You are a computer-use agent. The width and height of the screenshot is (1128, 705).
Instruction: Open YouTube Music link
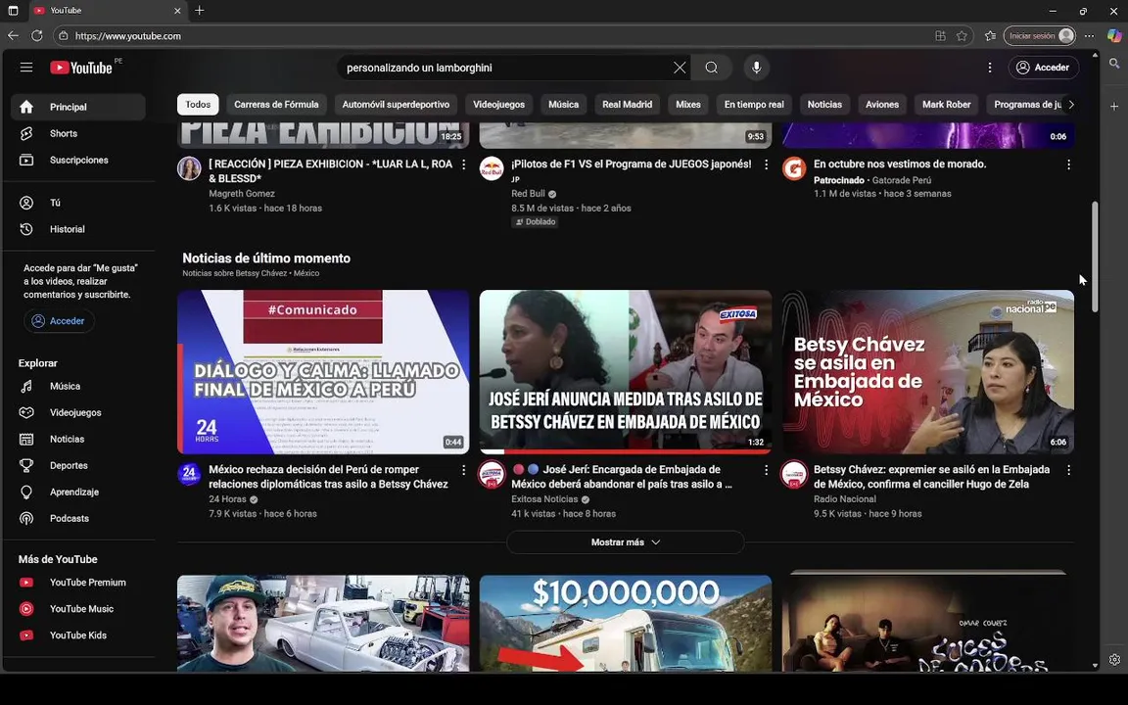coord(77,609)
